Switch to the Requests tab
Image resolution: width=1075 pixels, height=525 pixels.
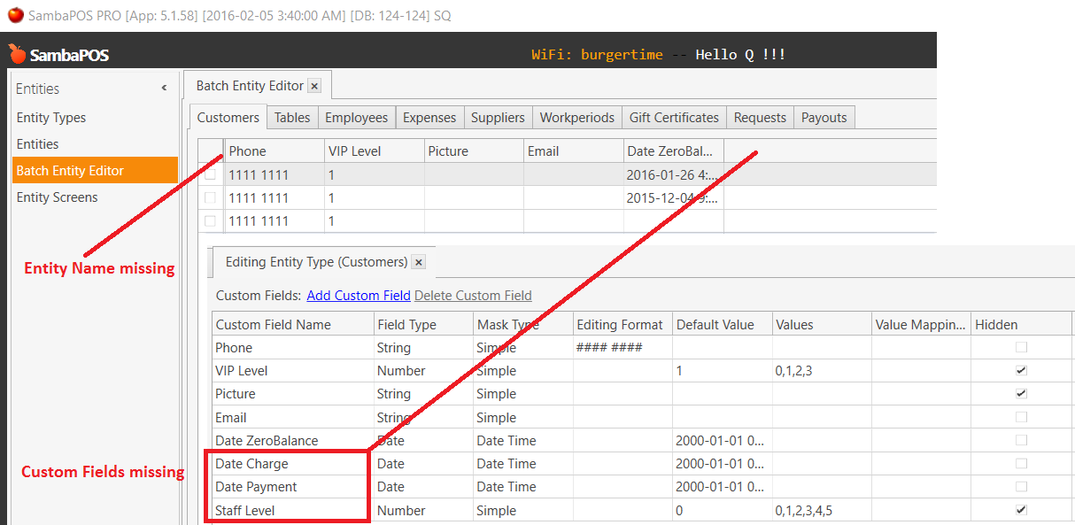click(760, 118)
